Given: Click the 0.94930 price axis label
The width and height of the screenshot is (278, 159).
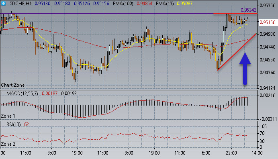Looking at the screenshot, I should tap(268, 34).
